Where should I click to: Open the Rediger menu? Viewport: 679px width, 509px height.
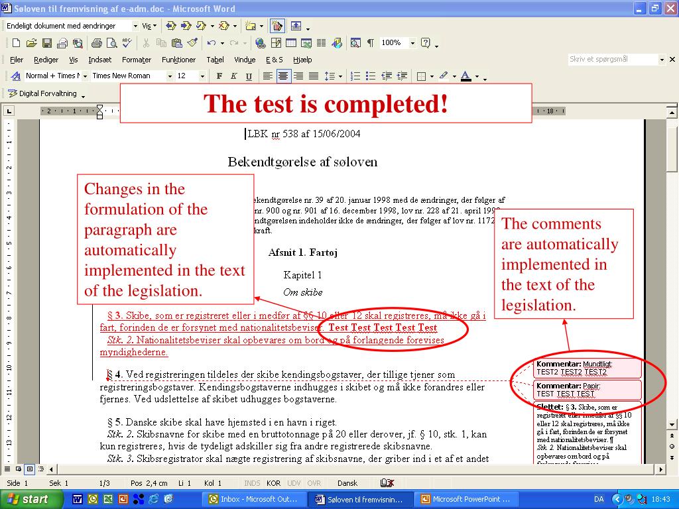coord(46,60)
